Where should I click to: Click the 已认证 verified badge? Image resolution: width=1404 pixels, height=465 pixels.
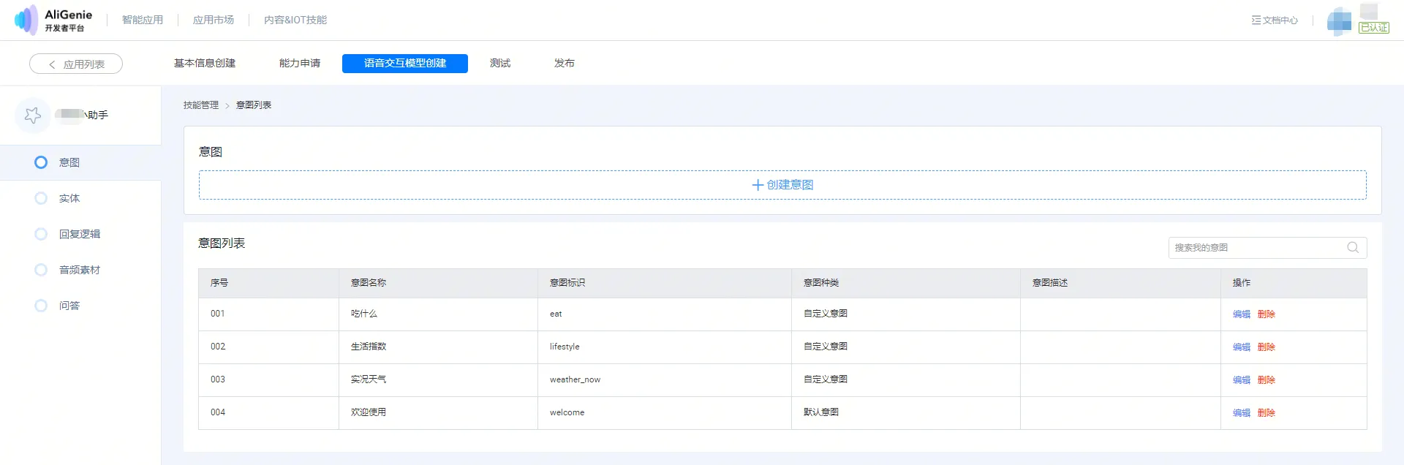tap(1373, 28)
